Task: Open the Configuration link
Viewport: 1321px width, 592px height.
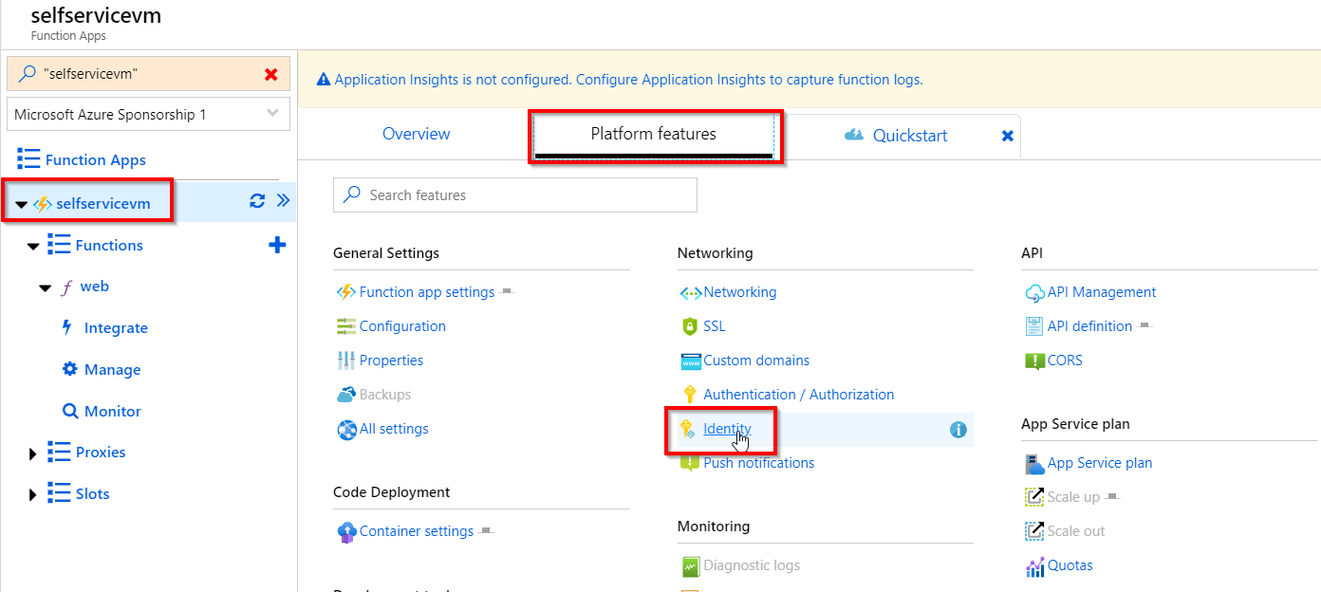Action: (402, 326)
